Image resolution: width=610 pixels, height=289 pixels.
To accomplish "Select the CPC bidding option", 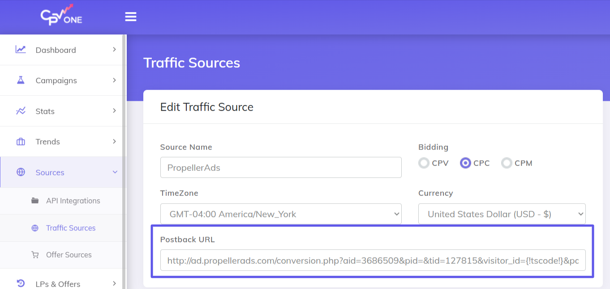I will point(465,163).
